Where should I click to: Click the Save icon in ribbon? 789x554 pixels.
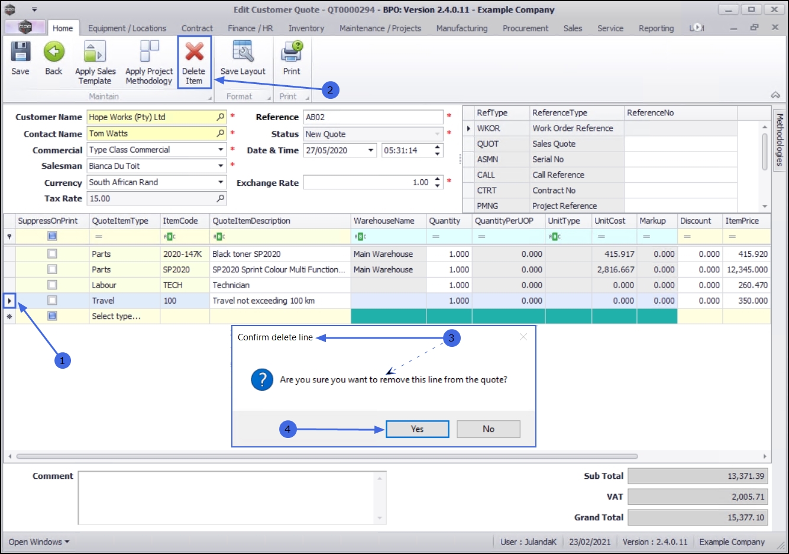point(20,53)
